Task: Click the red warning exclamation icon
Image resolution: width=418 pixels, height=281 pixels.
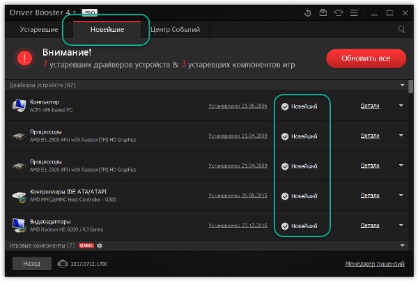Action: click(25, 58)
